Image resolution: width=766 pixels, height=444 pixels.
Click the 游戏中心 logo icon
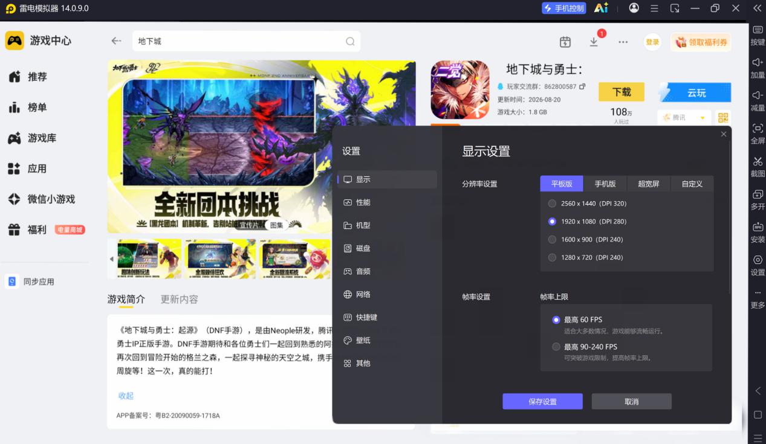point(15,40)
